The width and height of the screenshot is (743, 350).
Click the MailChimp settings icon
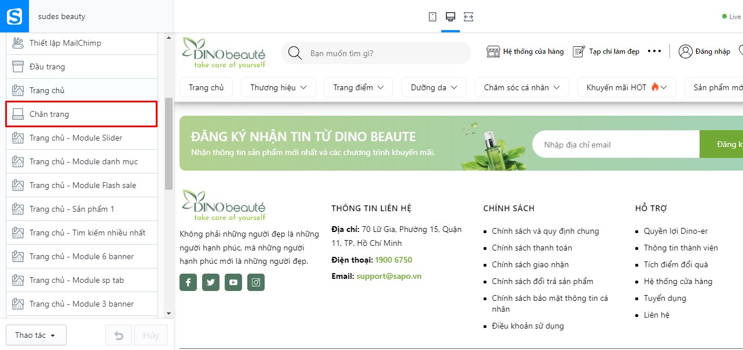click(x=18, y=43)
